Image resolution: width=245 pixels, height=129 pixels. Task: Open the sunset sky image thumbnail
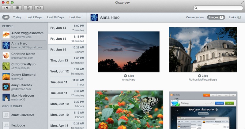(x=129, y=52)
